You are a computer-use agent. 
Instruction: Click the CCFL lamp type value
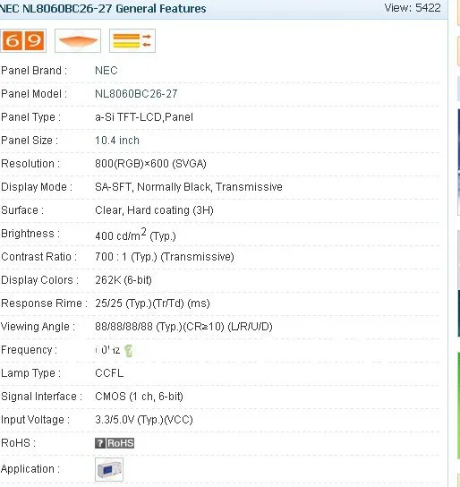(x=109, y=373)
